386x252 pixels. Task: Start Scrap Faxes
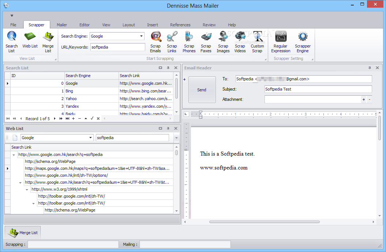[206, 42]
